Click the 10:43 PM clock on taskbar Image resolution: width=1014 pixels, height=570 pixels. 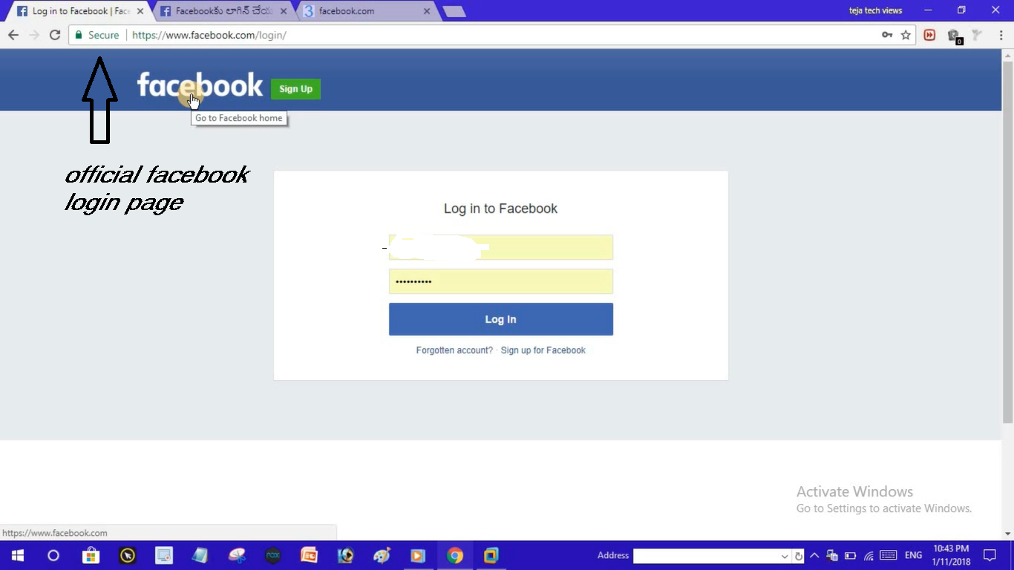951,549
